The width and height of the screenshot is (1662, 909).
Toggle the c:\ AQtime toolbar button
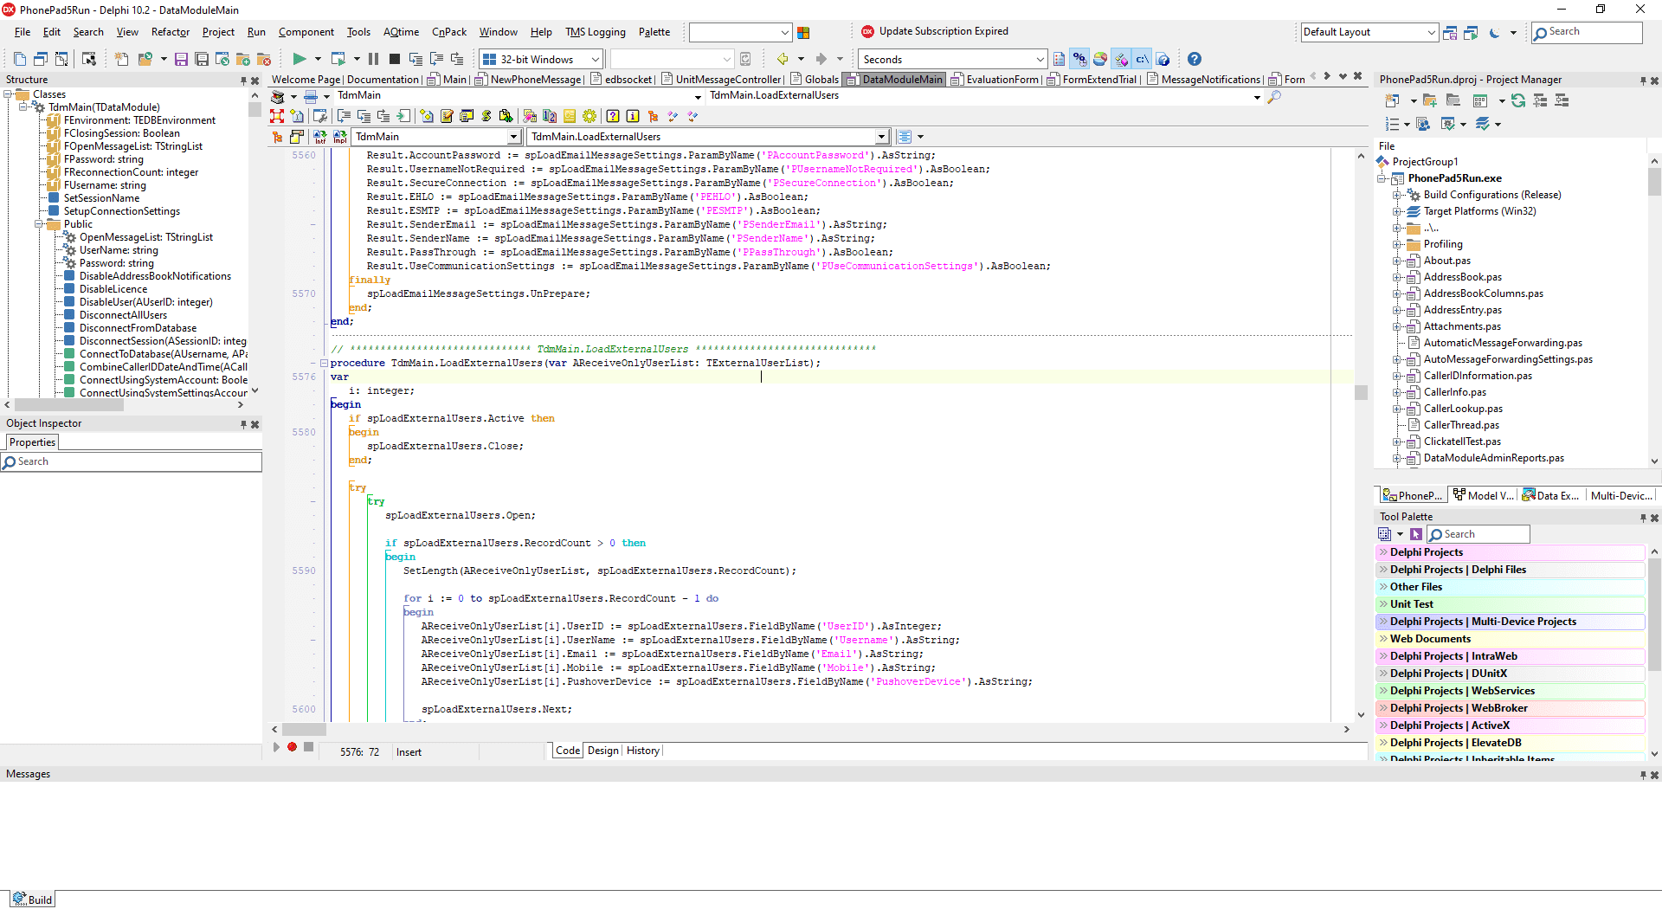click(x=1143, y=59)
